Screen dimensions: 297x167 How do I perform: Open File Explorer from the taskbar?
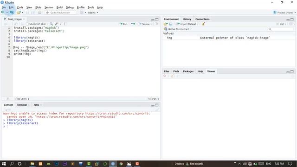(x=32, y=164)
